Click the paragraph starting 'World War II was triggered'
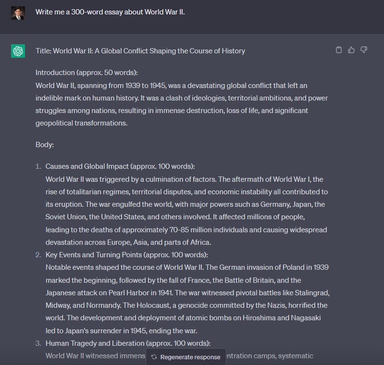The image size is (384, 365). pyautogui.click(x=186, y=211)
